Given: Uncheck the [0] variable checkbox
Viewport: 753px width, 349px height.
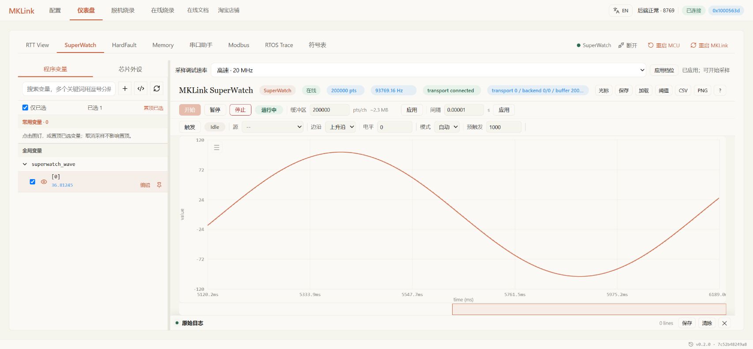Looking at the screenshot, I should pos(32,182).
